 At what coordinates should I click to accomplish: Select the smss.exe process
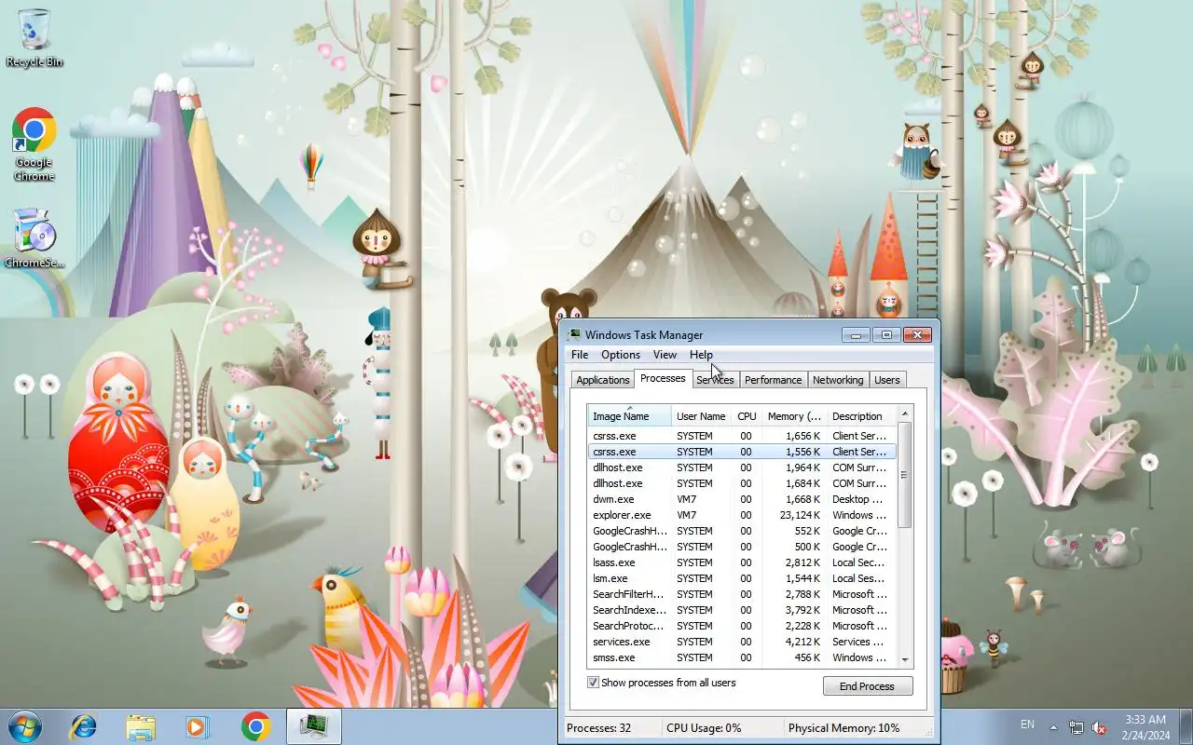(742, 657)
